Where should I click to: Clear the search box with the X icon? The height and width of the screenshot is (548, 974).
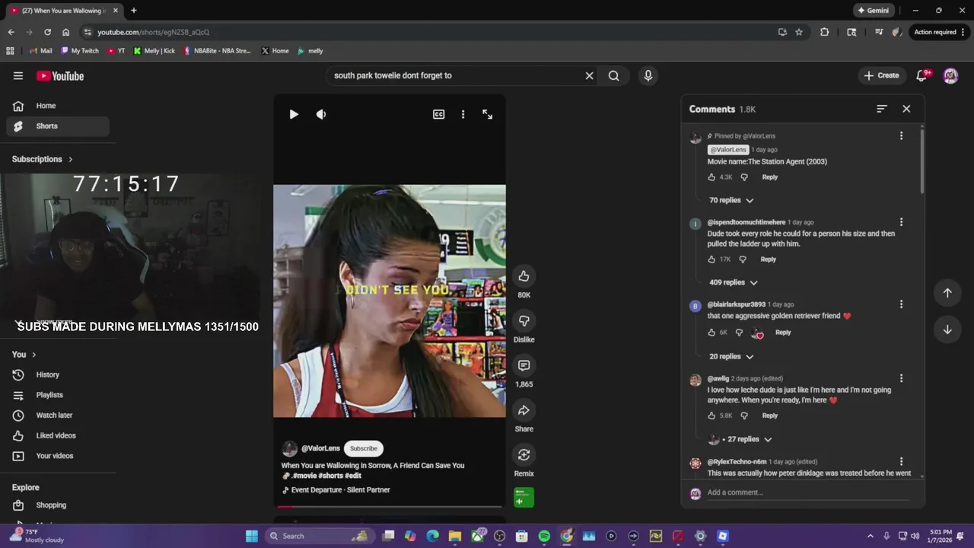(x=589, y=75)
